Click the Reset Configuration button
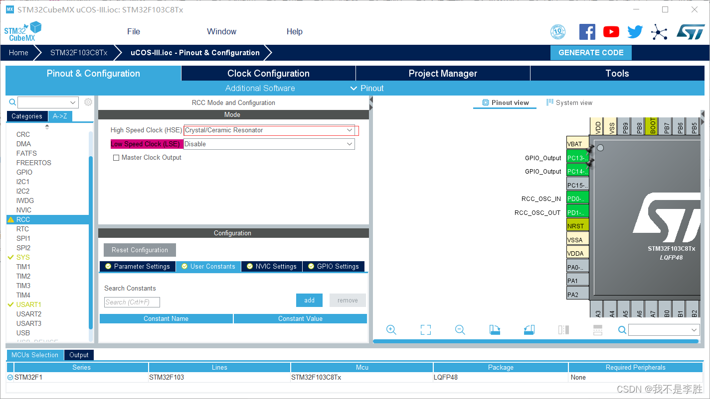The width and height of the screenshot is (710, 399). click(x=140, y=250)
